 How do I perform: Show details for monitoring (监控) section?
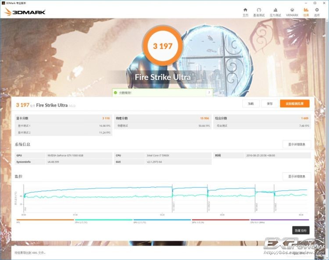297,176
